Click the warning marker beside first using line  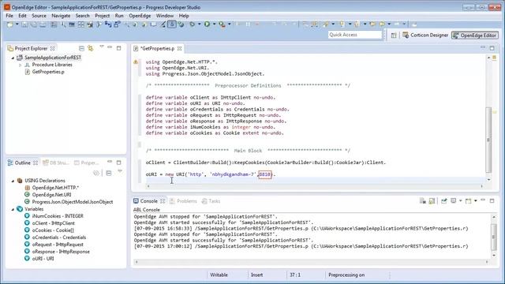(136, 62)
